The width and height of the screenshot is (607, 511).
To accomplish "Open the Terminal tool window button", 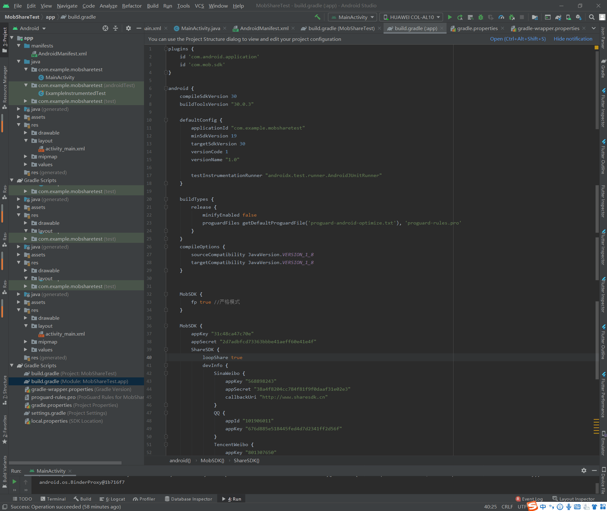I will point(53,499).
